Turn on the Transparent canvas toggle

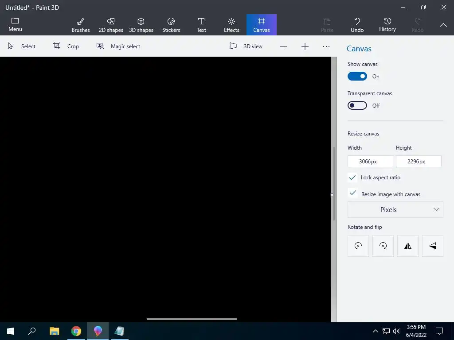(x=357, y=105)
